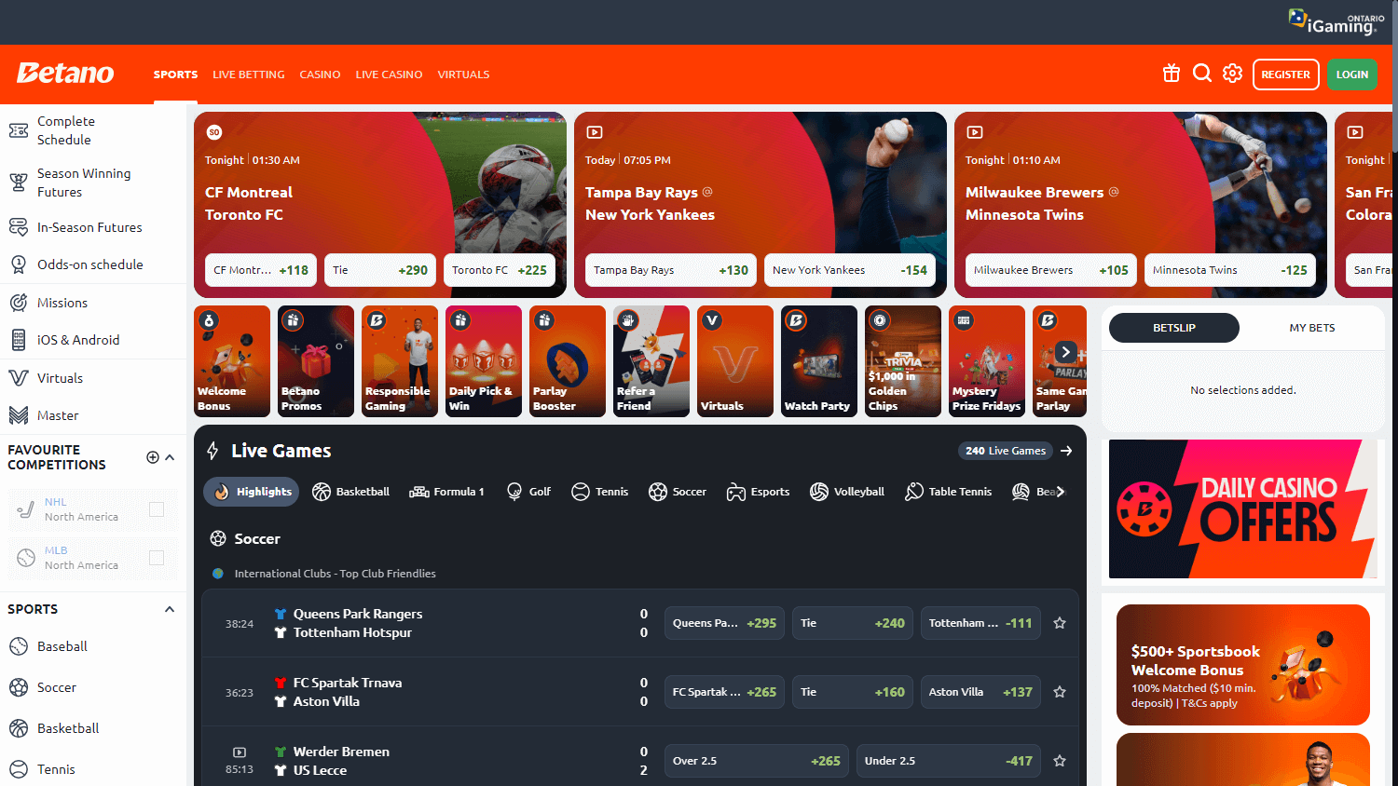Viewport: 1398px width, 786px height.
Task: Select Toronto FC +225 odds
Action: 500,270
